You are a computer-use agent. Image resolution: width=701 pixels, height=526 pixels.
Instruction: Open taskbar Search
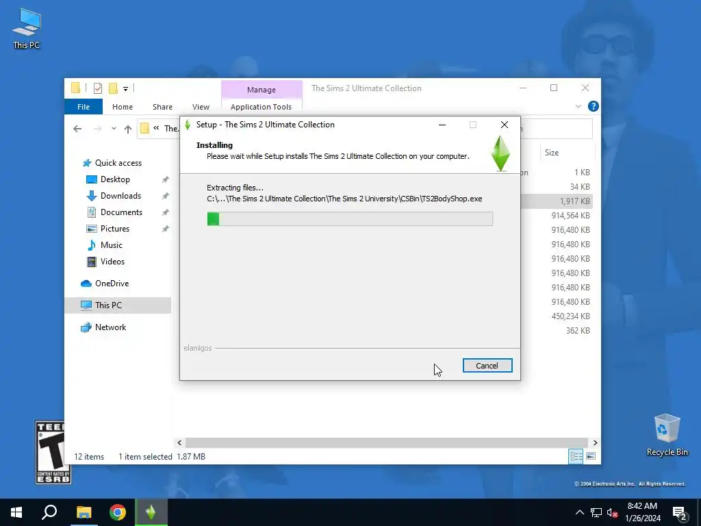tap(49, 512)
